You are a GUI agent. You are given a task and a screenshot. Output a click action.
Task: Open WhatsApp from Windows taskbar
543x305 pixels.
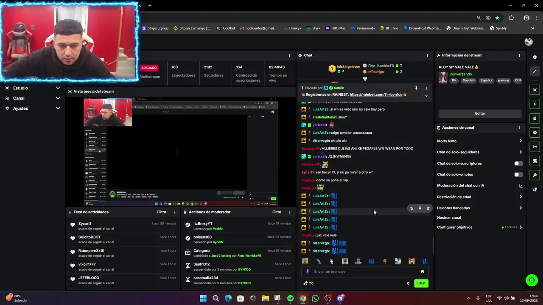[315, 298]
